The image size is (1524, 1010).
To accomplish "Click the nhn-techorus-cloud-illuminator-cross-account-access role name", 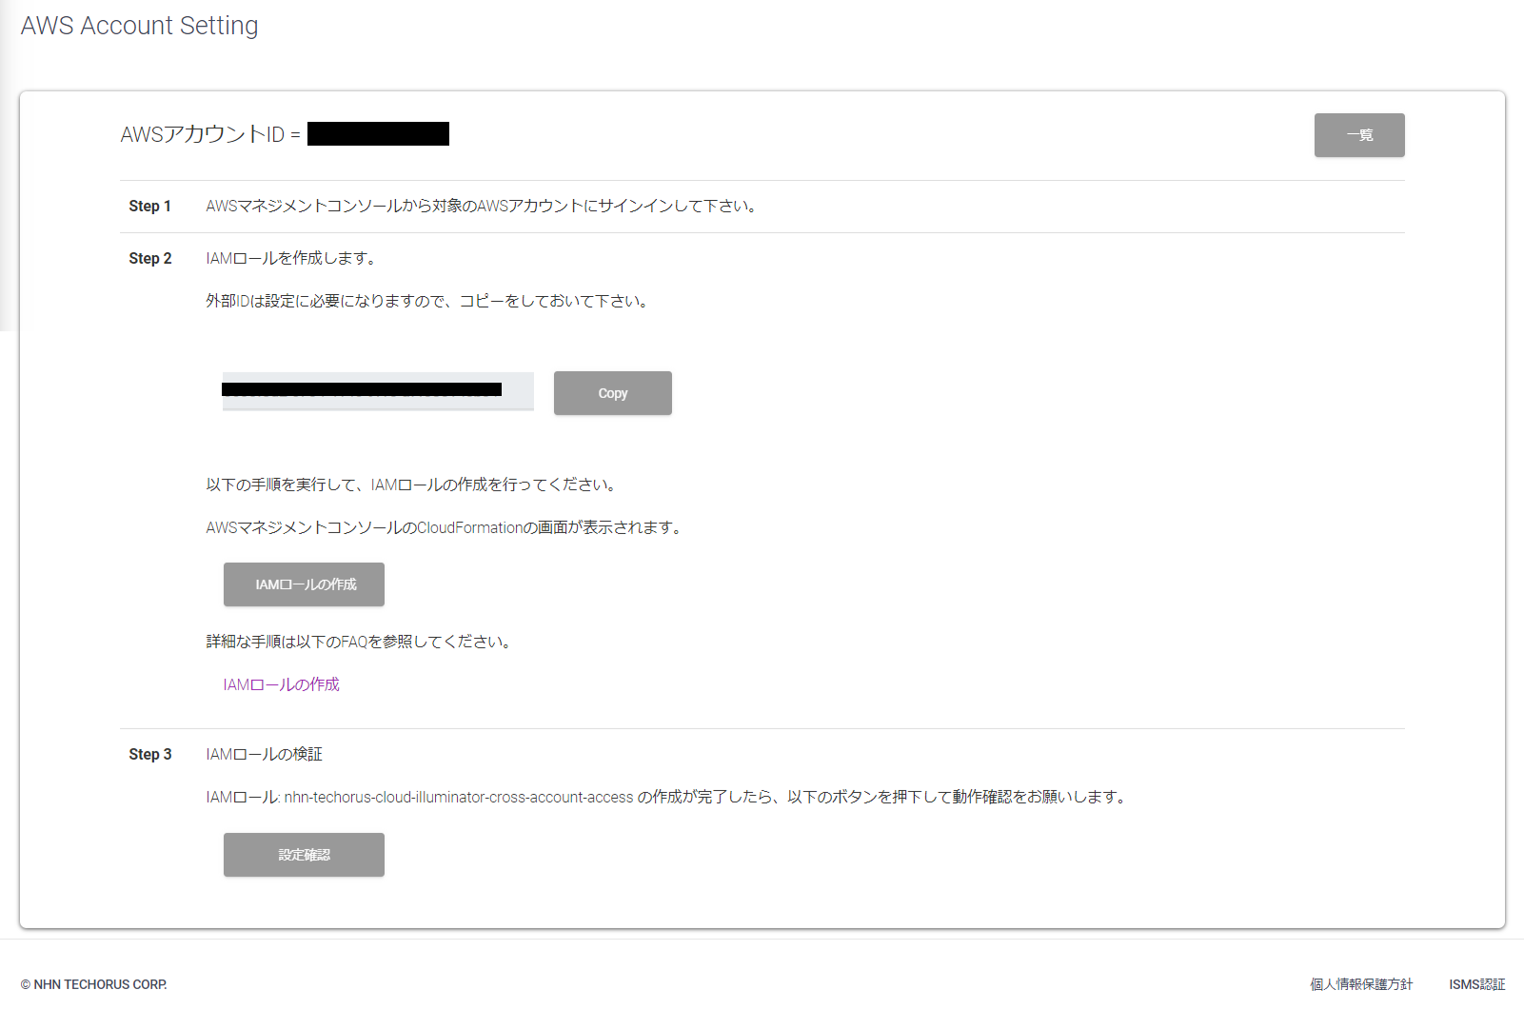I will pyautogui.click(x=458, y=797).
